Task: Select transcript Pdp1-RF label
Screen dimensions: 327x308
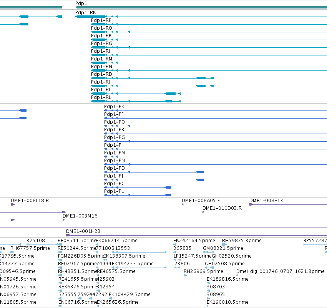Action: pos(101,20)
